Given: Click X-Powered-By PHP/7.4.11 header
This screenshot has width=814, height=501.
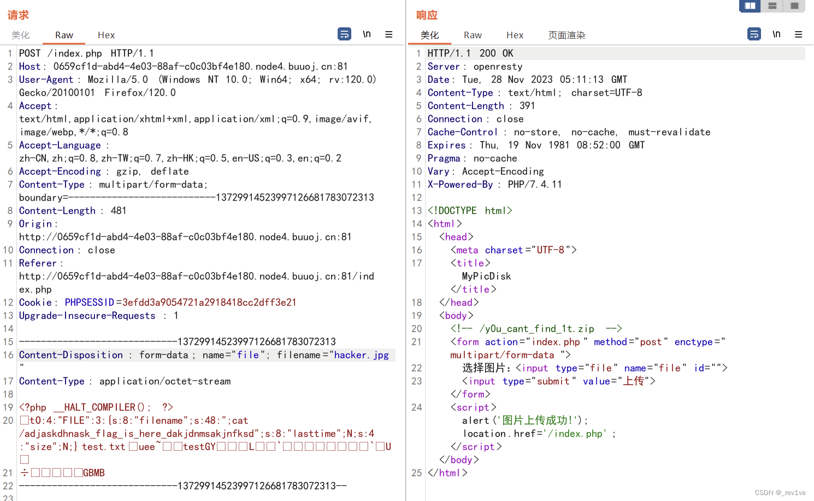Looking at the screenshot, I should [x=494, y=184].
